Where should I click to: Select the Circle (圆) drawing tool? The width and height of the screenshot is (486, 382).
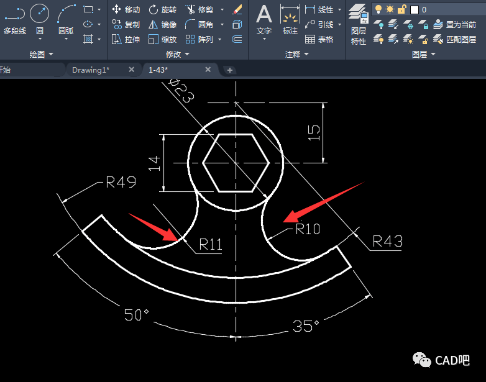click(x=40, y=19)
